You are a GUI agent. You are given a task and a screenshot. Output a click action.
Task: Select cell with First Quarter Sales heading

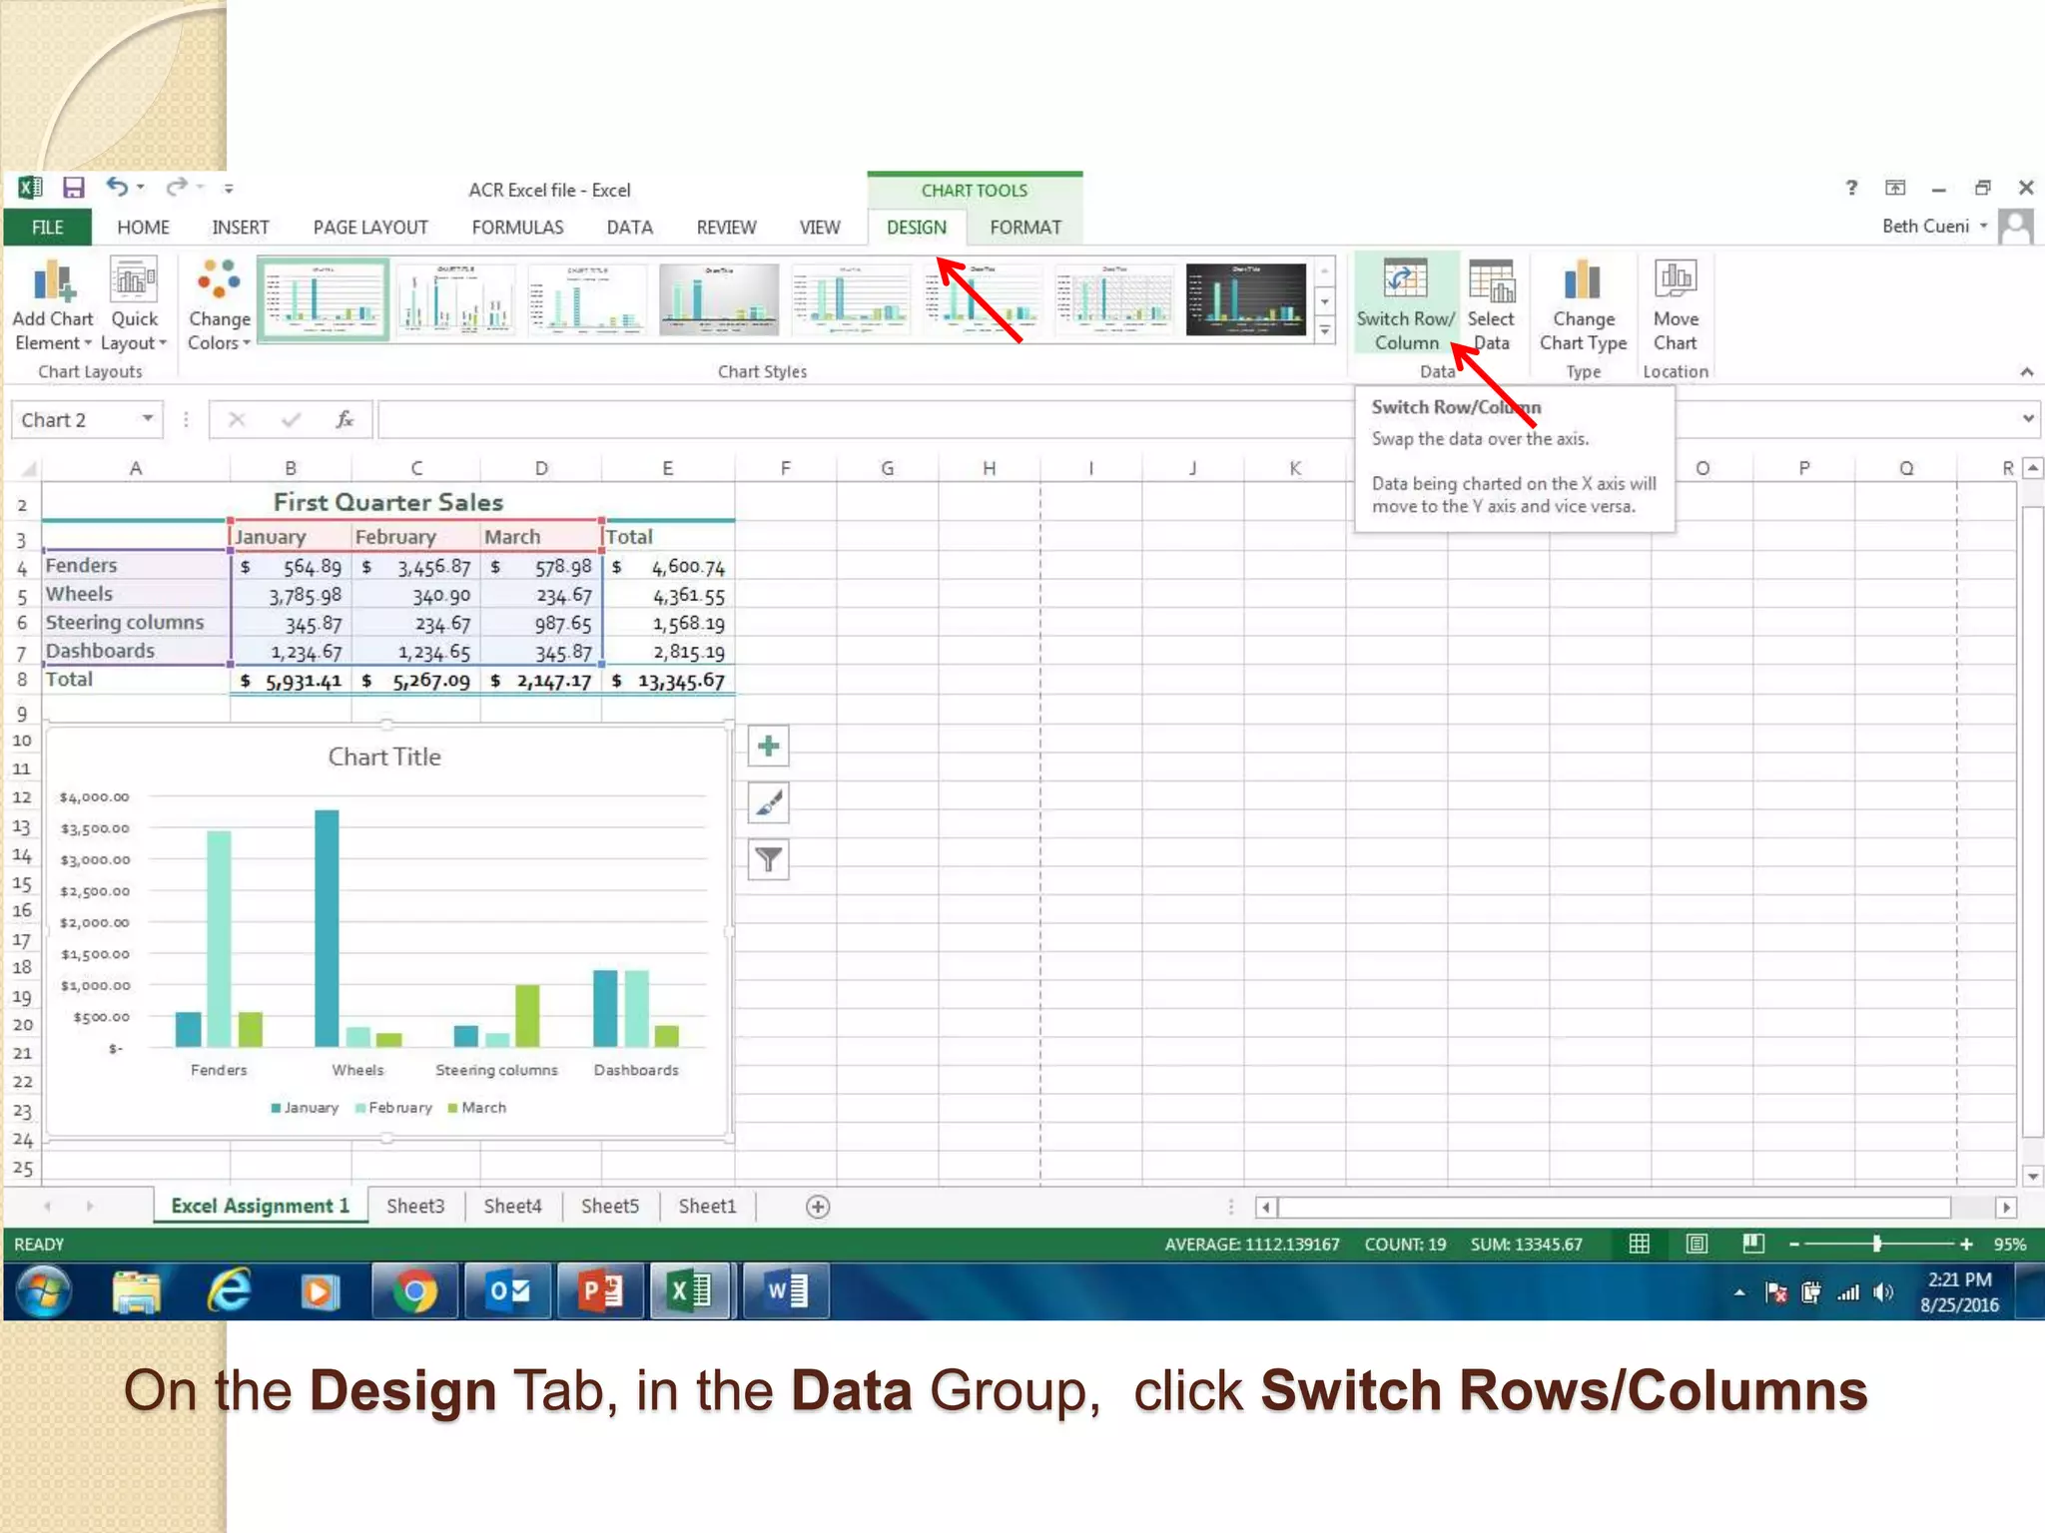click(x=387, y=502)
